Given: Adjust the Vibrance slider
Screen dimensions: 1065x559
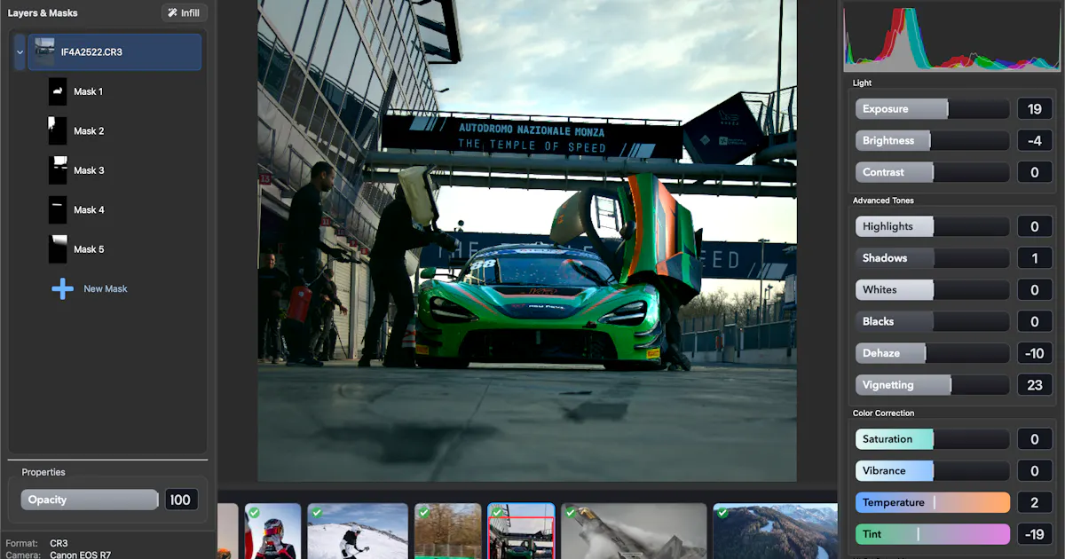Looking at the screenshot, I should (933, 470).
